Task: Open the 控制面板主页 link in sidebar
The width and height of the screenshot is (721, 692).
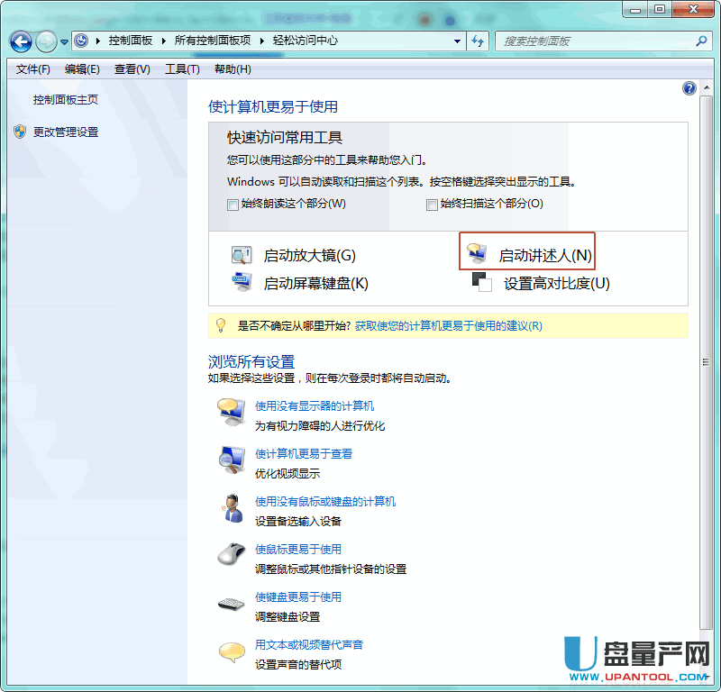Action: tap(66, 100)
